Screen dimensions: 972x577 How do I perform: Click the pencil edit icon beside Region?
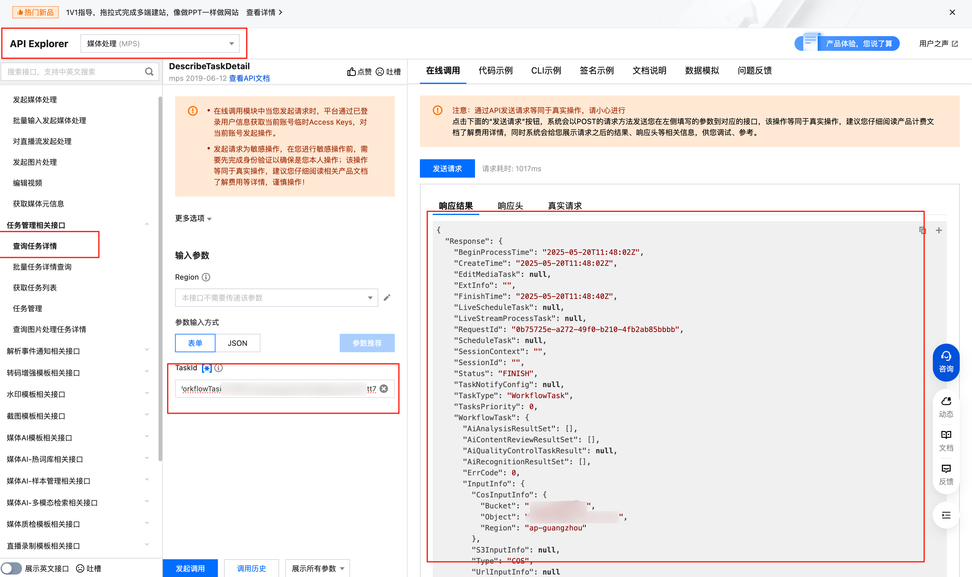tap(387, 297)
